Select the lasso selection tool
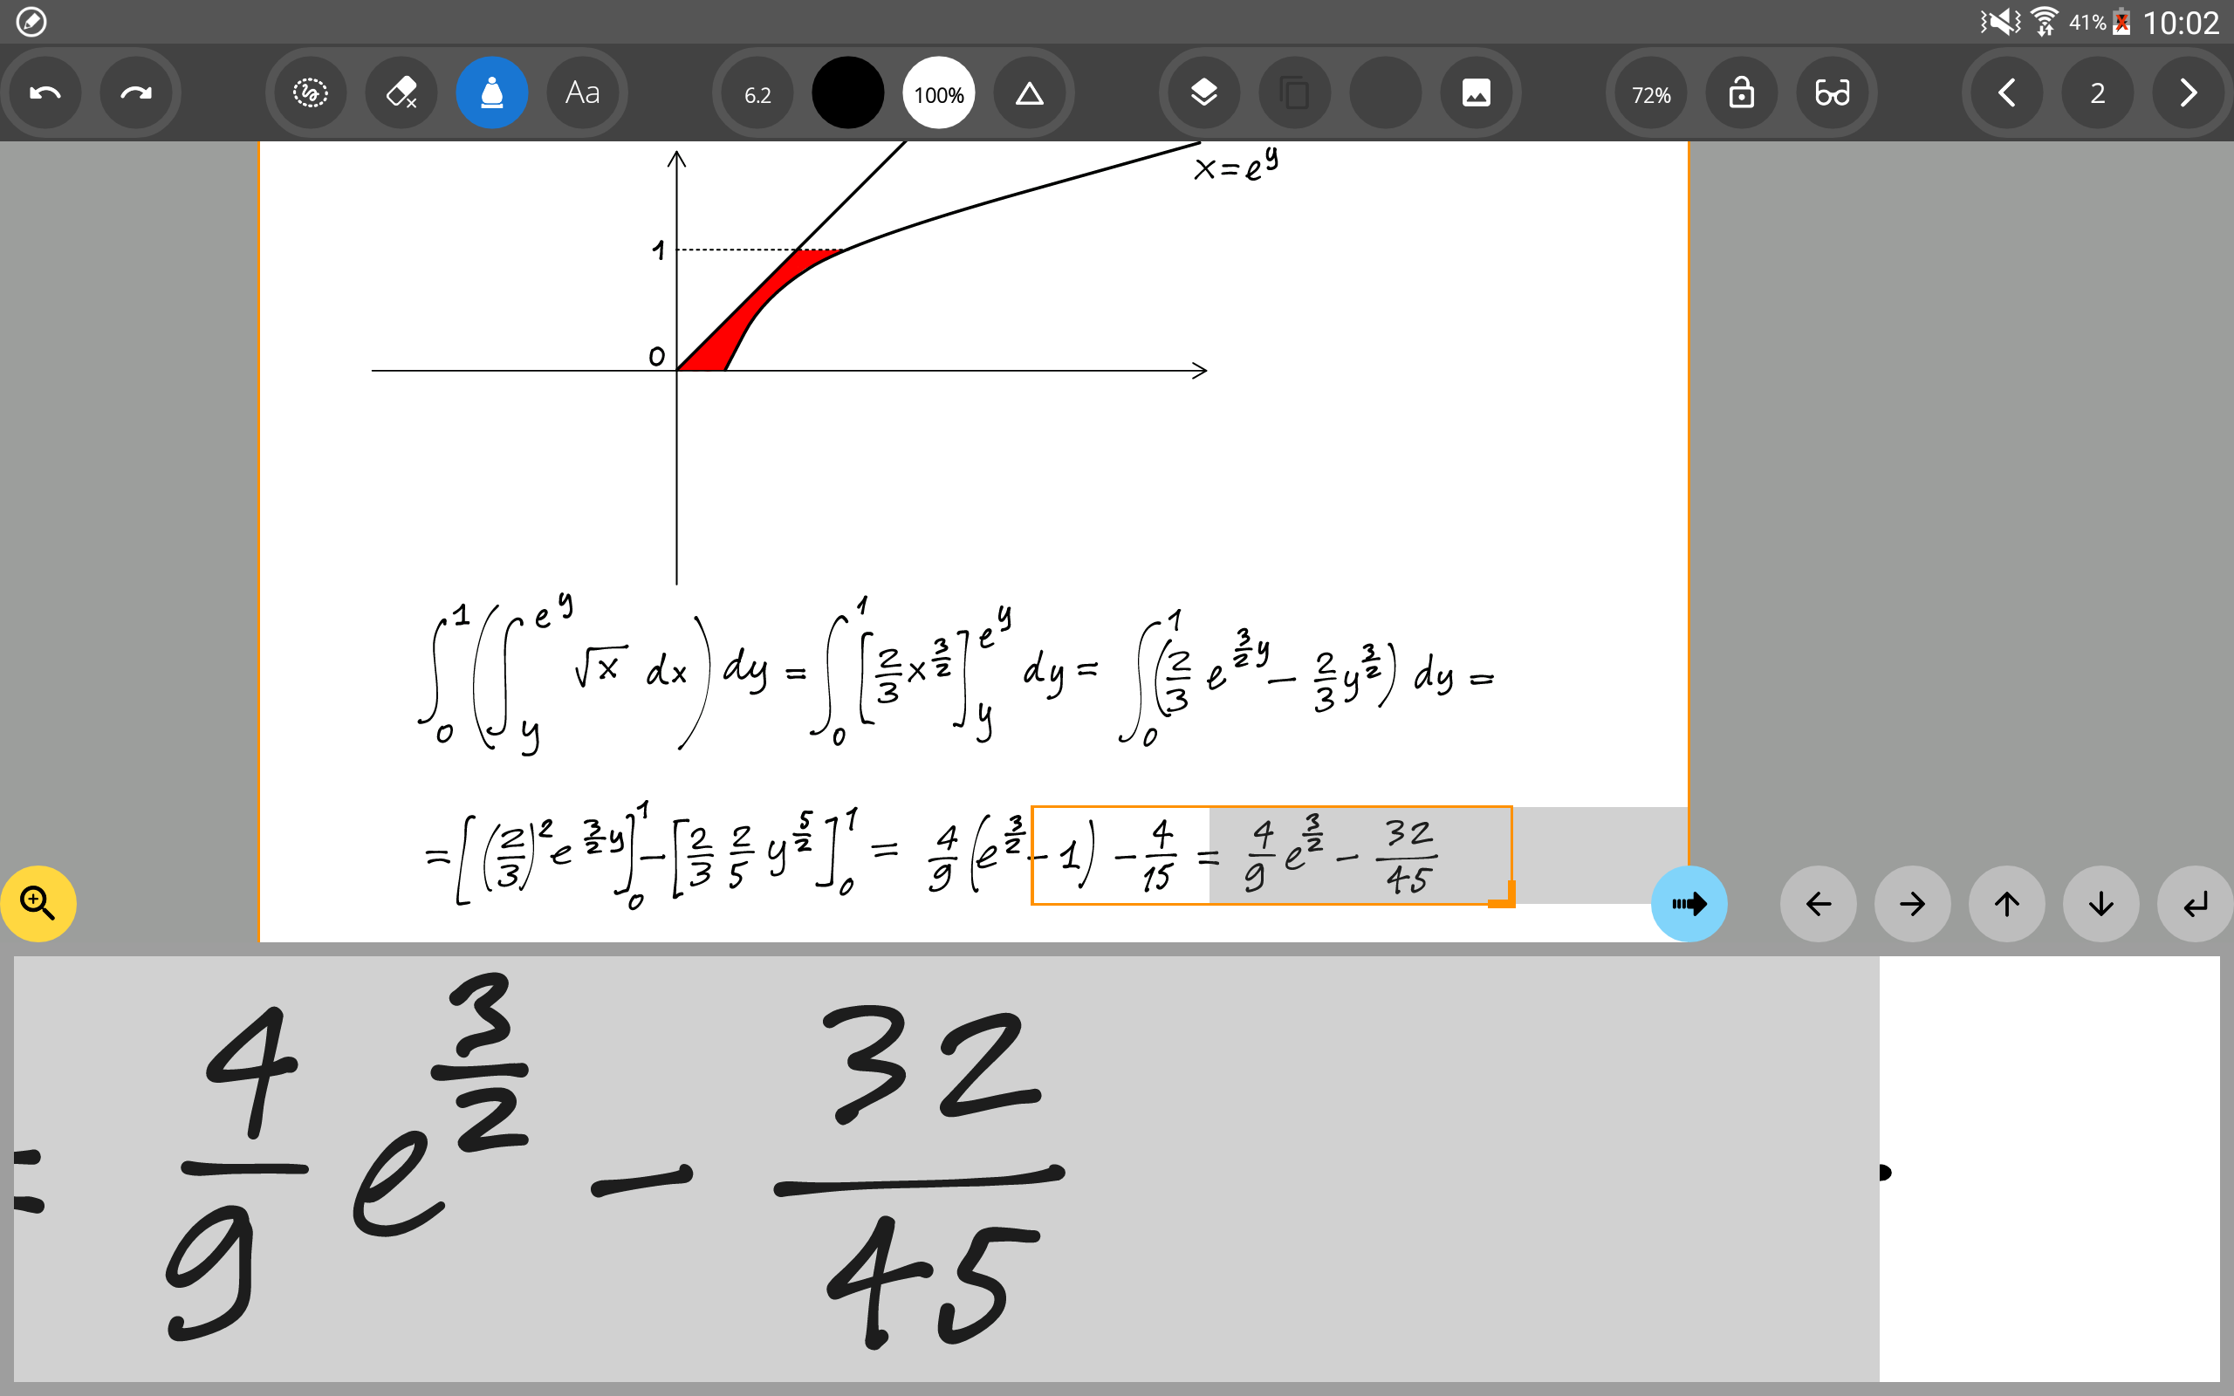 tap(310, 93)
